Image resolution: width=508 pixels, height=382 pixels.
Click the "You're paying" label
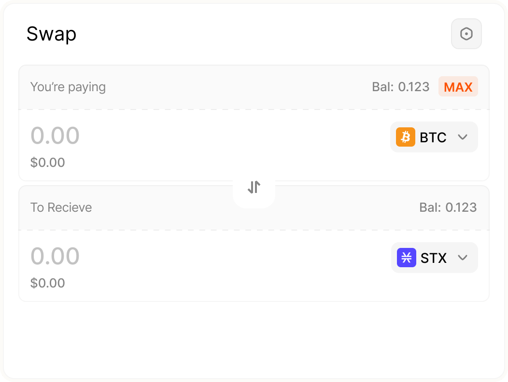coord(68,87)
